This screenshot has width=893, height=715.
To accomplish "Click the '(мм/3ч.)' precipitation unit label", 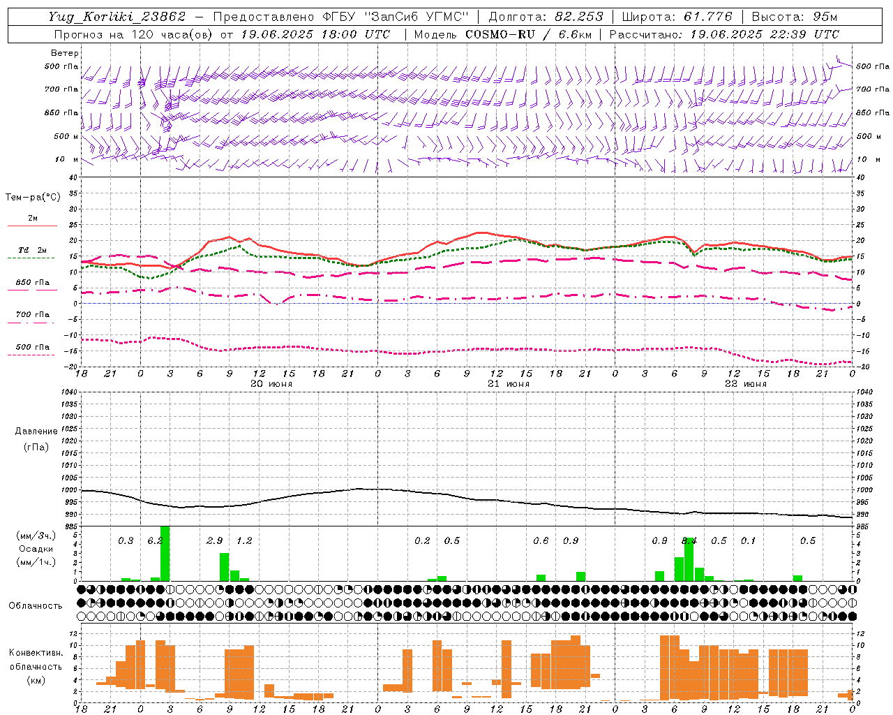I will coord(36,536).
